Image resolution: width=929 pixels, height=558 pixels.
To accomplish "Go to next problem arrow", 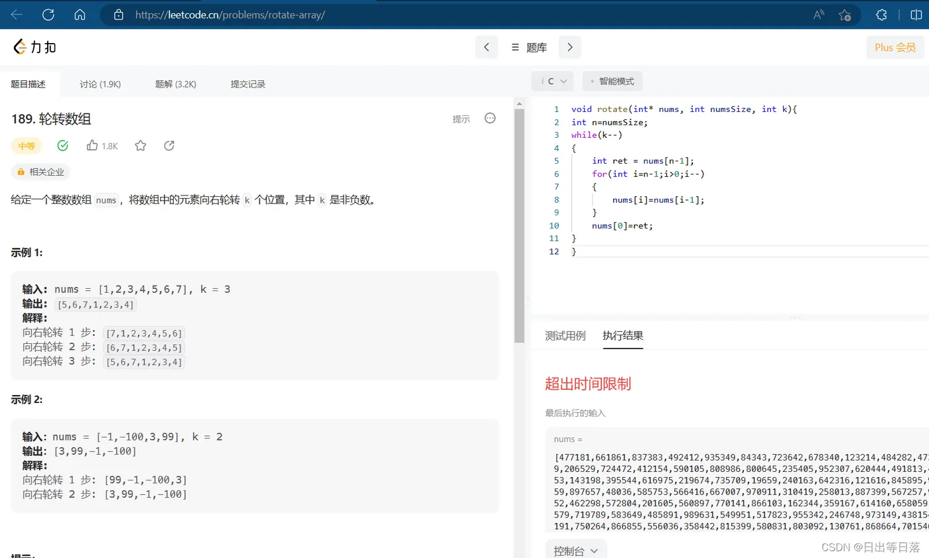I will pyautogui.click(x=569, y=47).
